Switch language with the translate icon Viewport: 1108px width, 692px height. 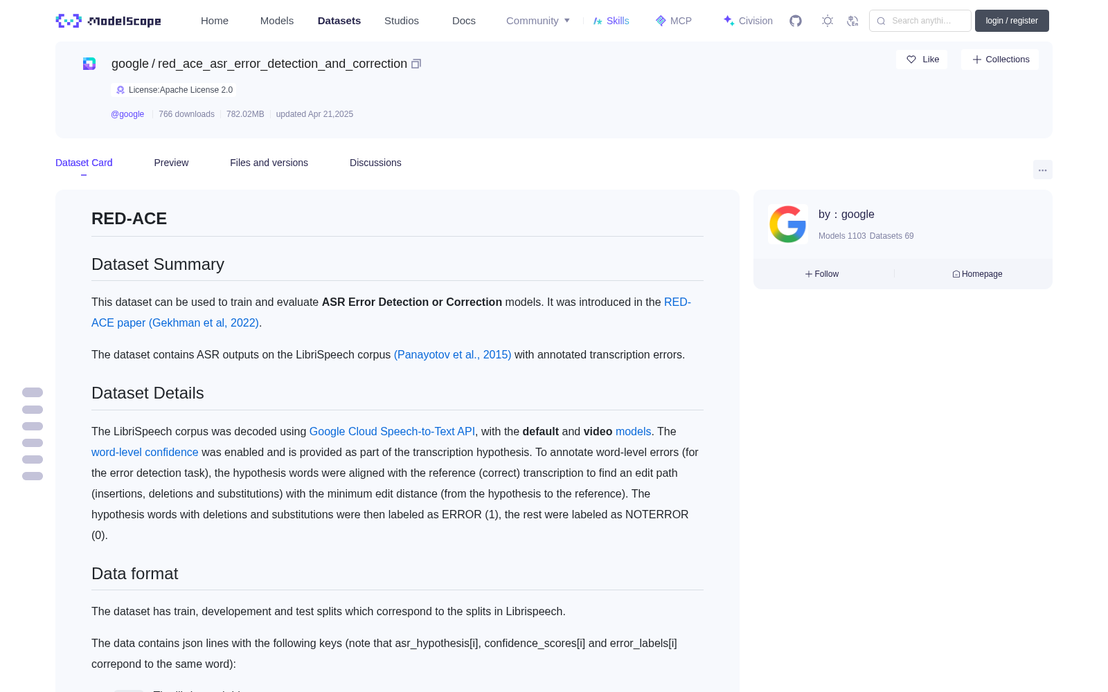point(852,21)
